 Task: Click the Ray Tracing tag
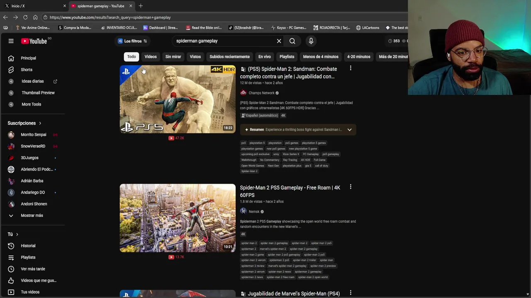(290, 160)
